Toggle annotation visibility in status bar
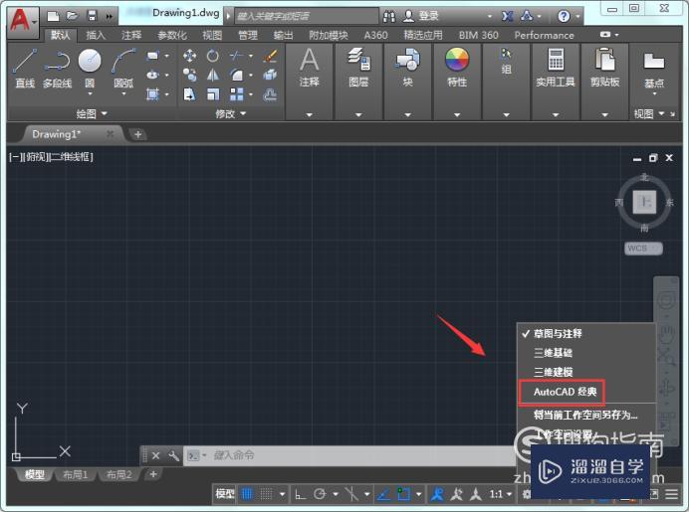 [x=437, y=494]
